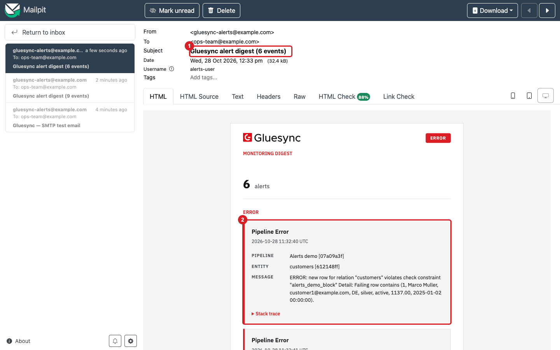The image size is (560, 350).
Task: Switch to the HTML Source tab
Action: point(199,96)
